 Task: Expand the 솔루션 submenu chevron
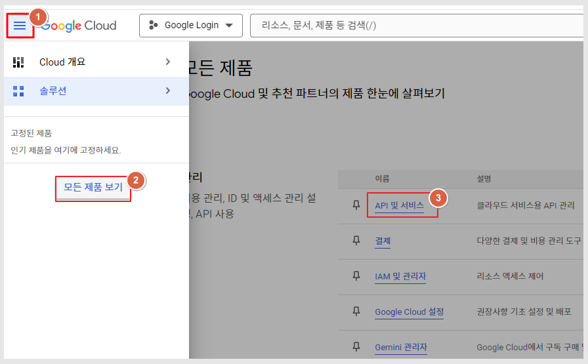point(167,91)
